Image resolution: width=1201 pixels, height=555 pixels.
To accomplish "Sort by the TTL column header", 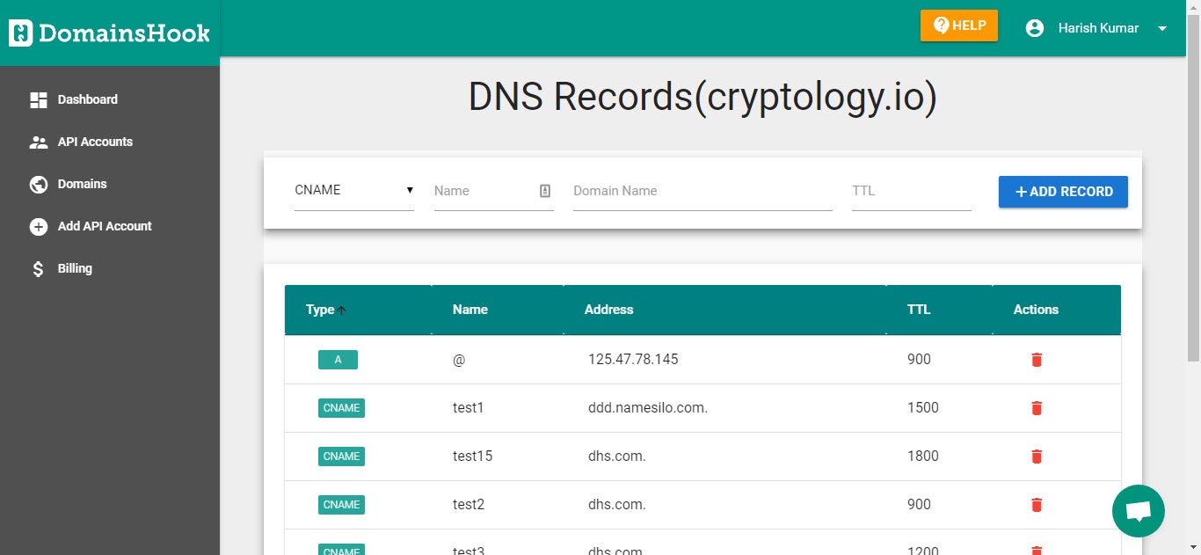I will [919, 310].
